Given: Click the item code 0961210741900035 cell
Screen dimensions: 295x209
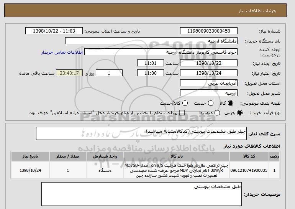Looking at the screenshot, I should [x=249, y=170].
